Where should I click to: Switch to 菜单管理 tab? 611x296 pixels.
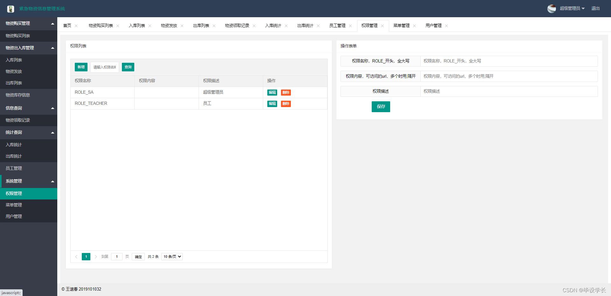401,25
